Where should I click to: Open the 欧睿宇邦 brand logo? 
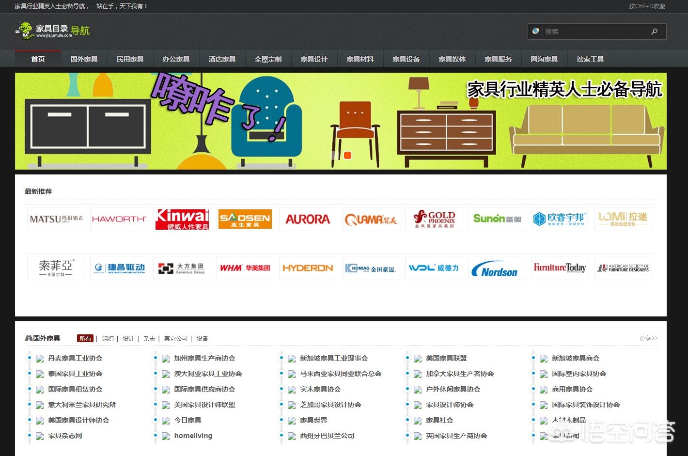pyautogui.click(x=560, y=219)
